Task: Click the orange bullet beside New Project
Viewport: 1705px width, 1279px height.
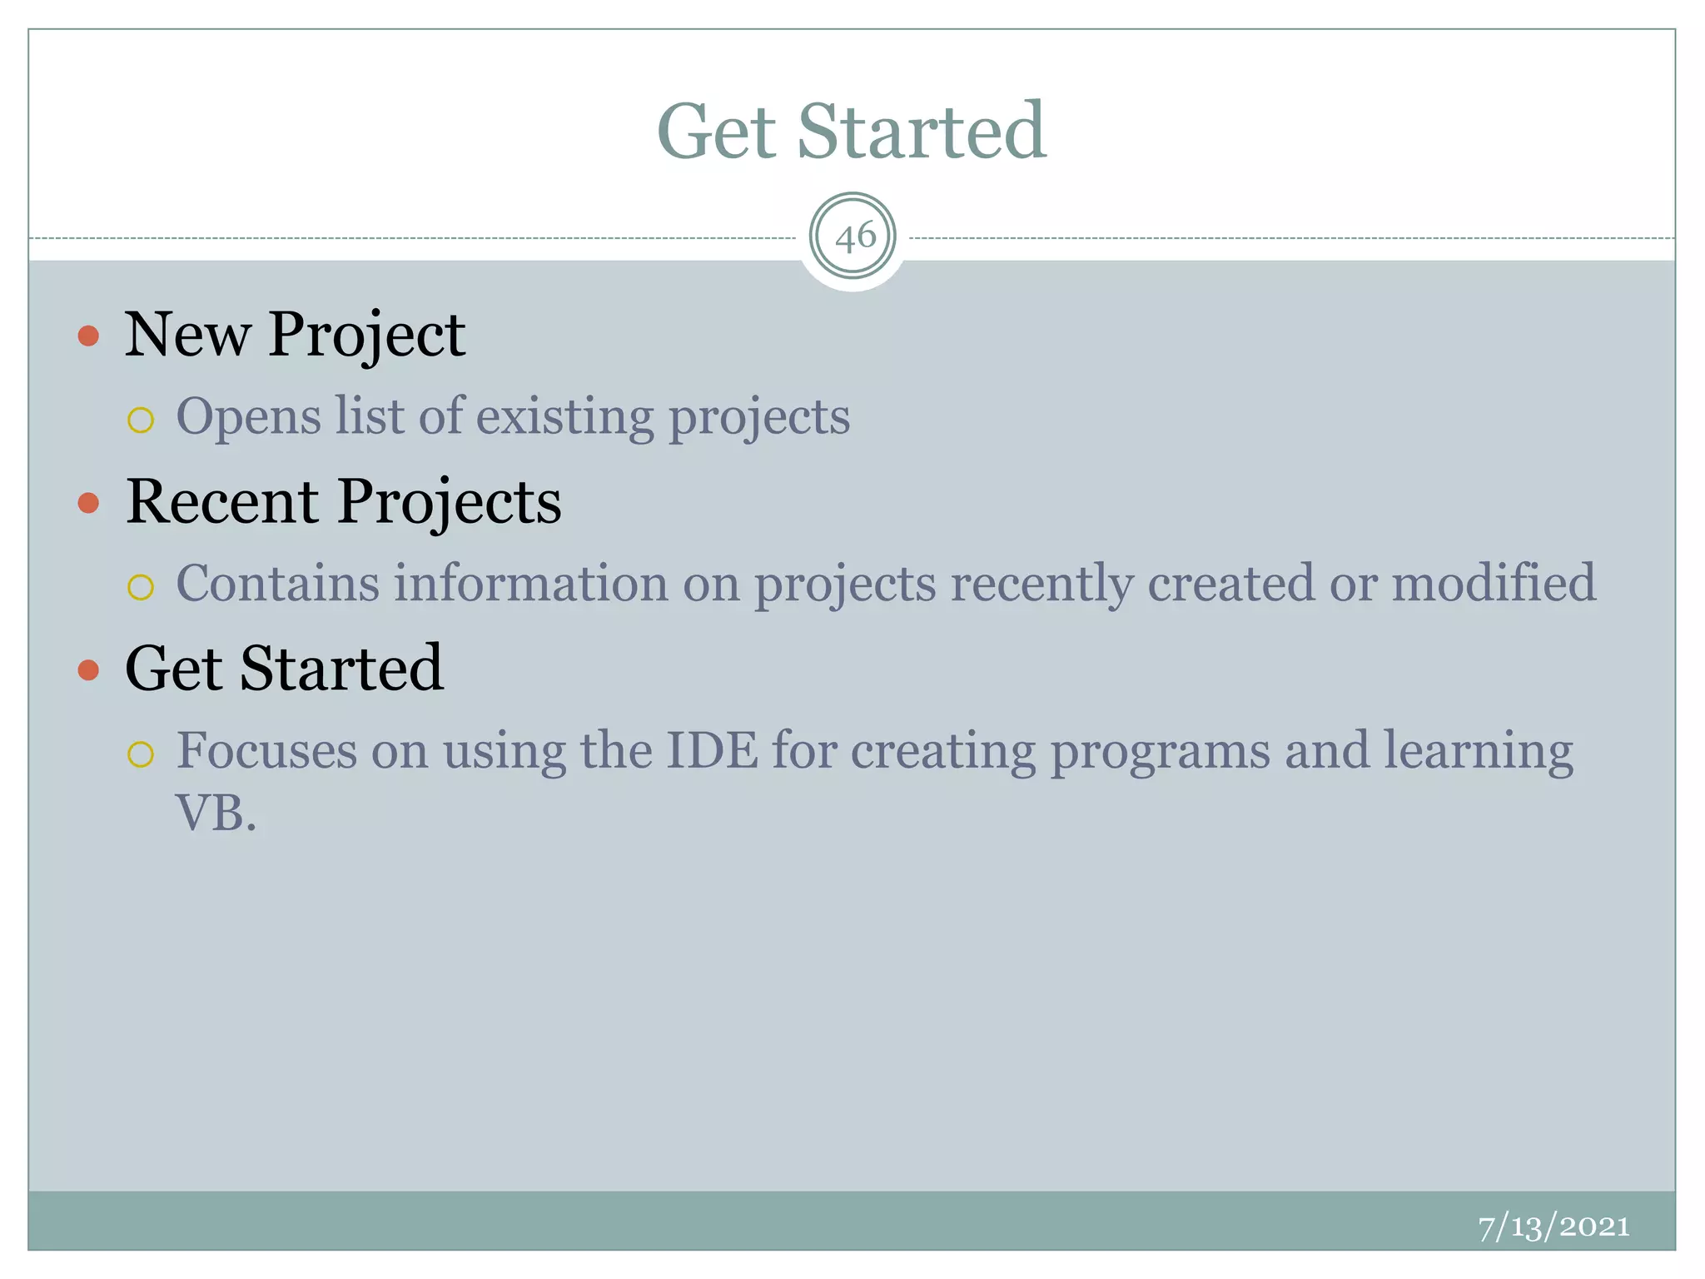Action: coord(88,336)
